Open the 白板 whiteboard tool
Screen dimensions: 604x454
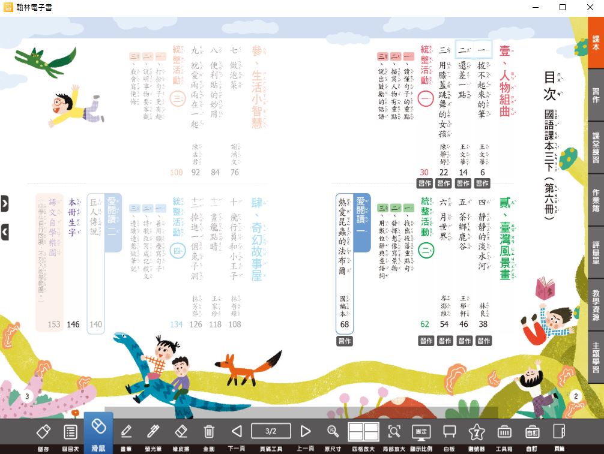coord(449,432)
